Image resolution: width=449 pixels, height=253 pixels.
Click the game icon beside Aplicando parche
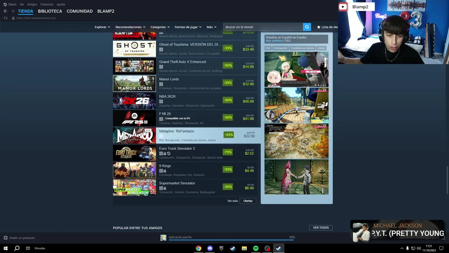(163, 238)
